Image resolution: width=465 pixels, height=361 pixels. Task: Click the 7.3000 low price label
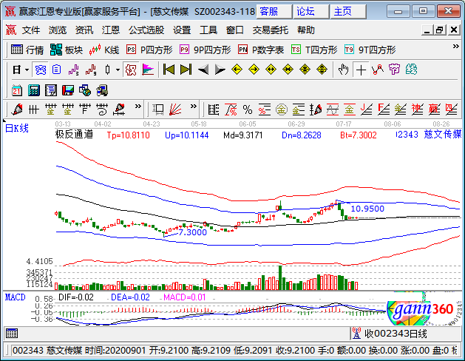[193, 232]
